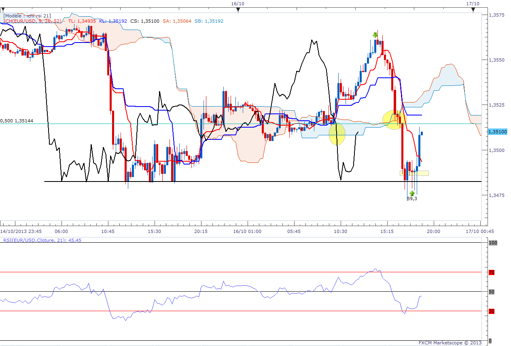
Task: Select the RSI(EUR/USD.Cloture, 21) indicator label
Action: click(x=42, y=240)
